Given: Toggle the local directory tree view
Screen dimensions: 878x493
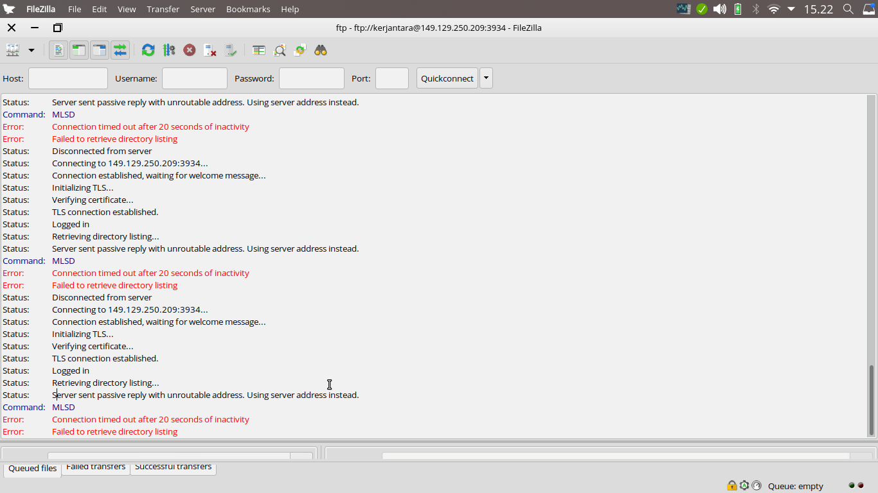Looking at the screenshot, I should pyautogui.click(x=78, y=50).
